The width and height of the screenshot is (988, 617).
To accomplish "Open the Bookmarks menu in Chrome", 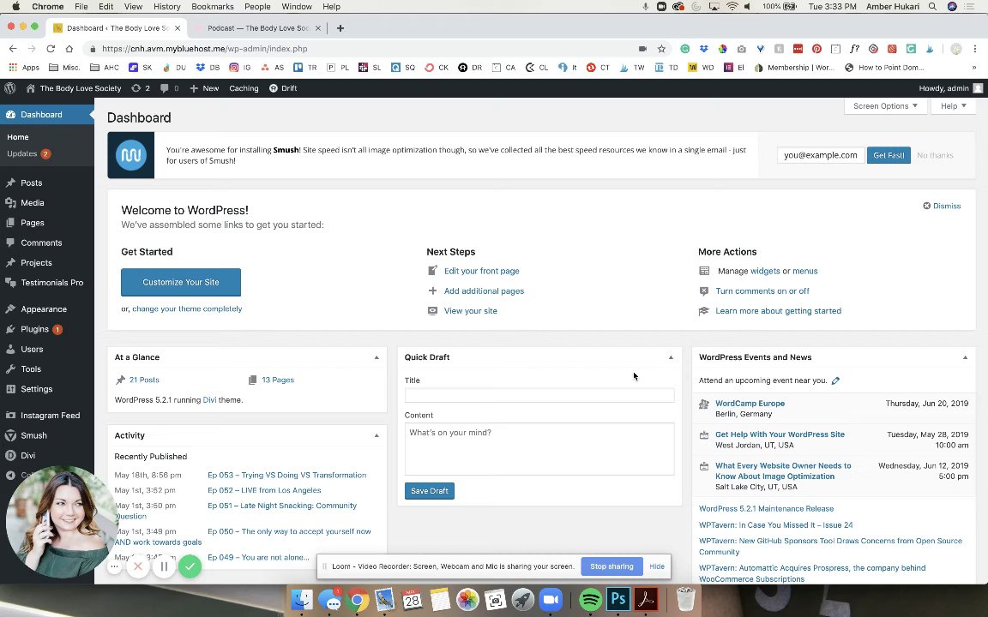I will [213, 6].
